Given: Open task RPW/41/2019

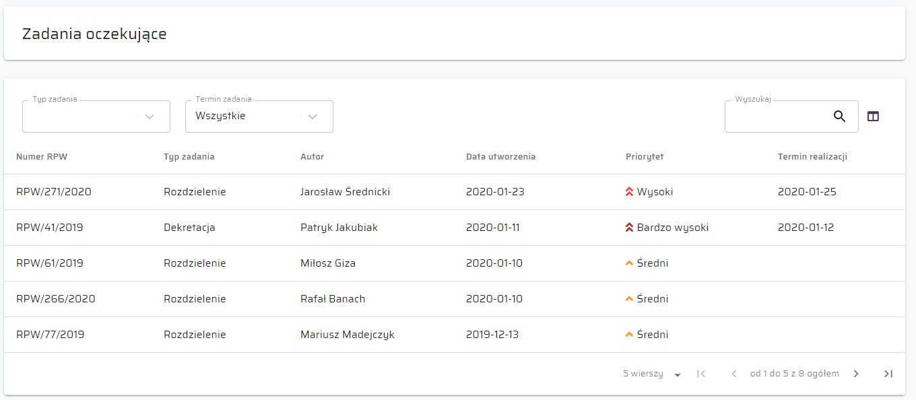Looking at the screenshot, I should [x=50, y=228].
